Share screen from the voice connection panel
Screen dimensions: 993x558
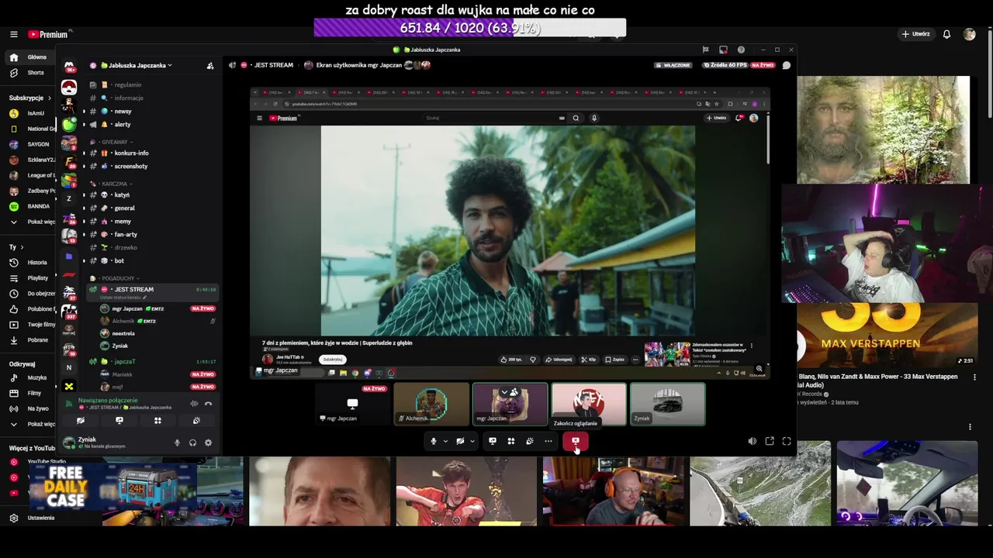(119, 421)
